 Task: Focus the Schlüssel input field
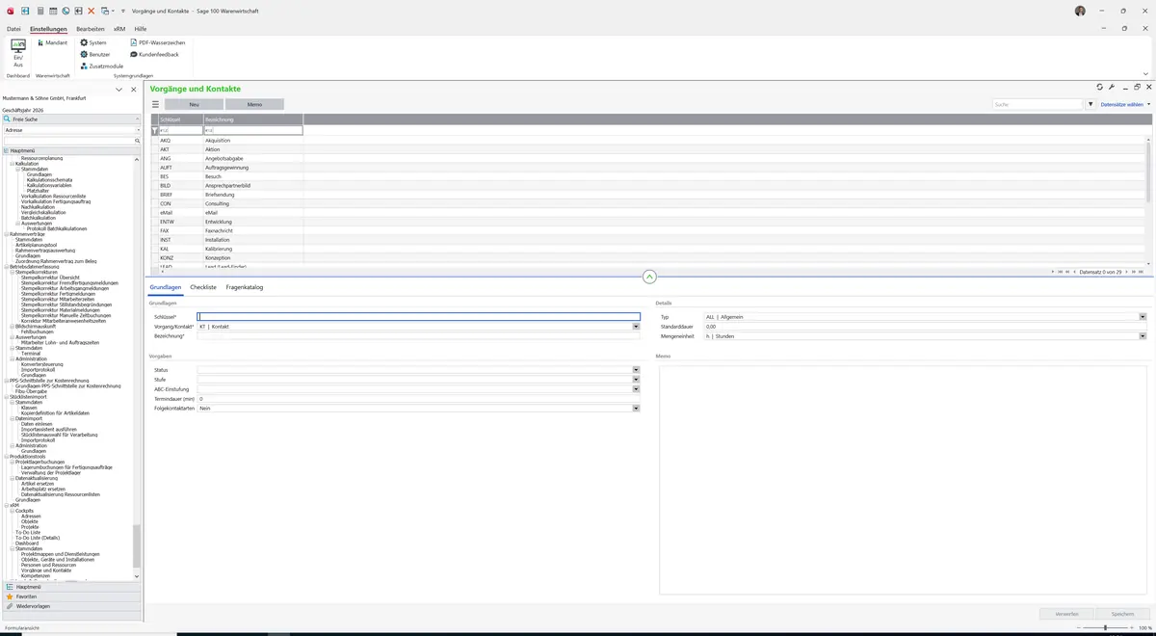418,317
